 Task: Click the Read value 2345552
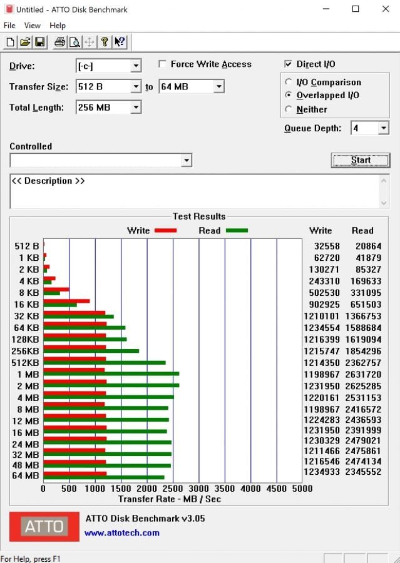click(363, 472)
